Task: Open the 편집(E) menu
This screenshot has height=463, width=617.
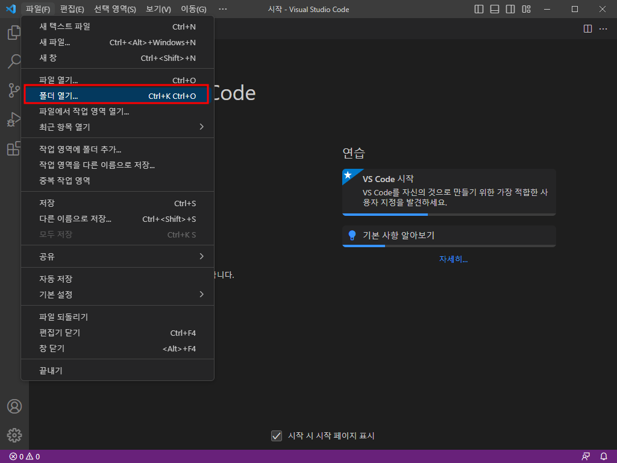Action: (72, 9)
